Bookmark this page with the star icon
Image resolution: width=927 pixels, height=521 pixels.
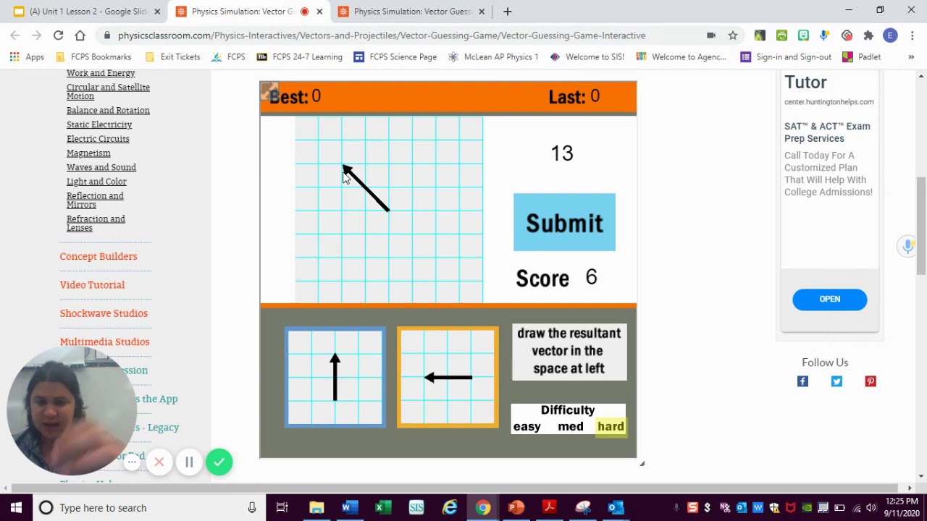pos(733,35)
